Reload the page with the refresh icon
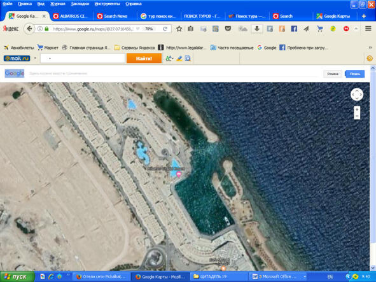 (165, 29)
